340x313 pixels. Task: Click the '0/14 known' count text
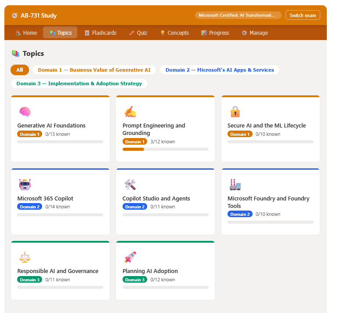(x=58, y=207)
